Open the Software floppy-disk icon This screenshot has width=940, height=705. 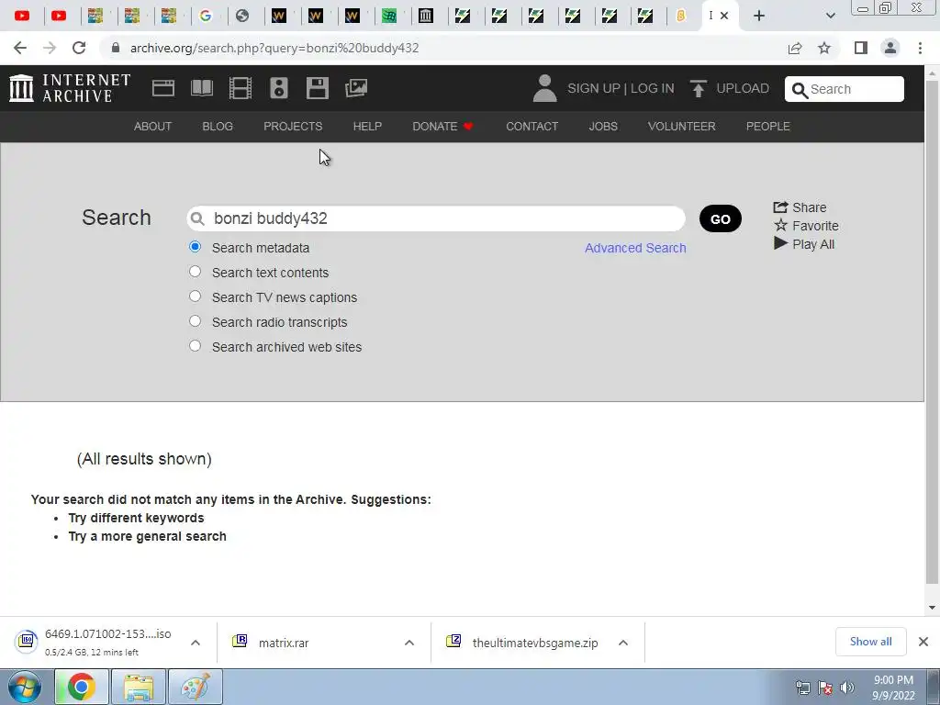pyautogui.click(x=317, y=88)
